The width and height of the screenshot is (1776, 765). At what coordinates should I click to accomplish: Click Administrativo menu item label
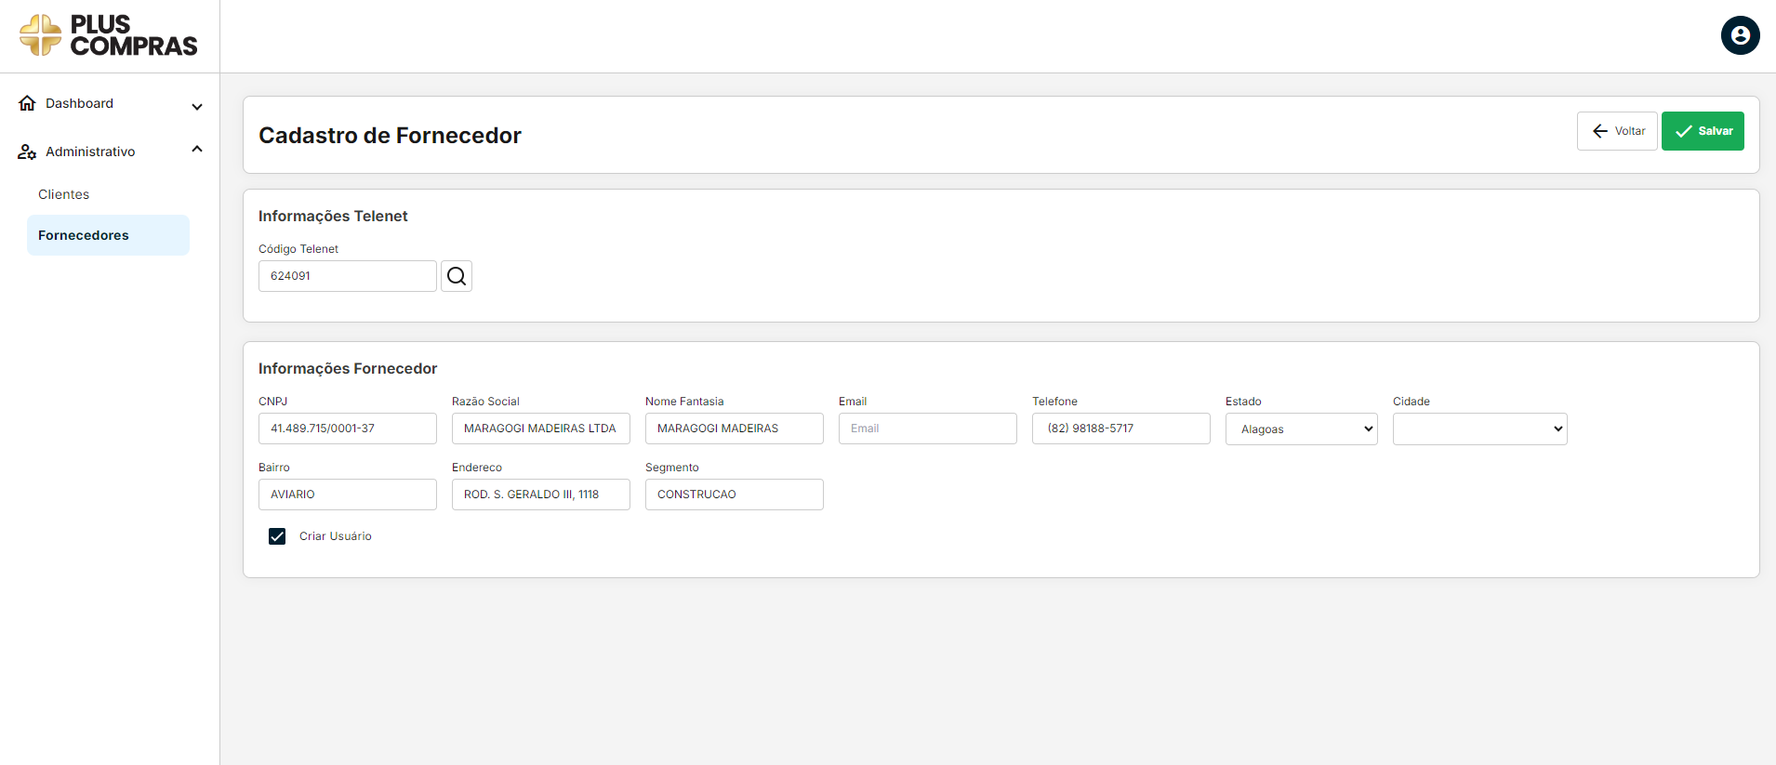point(90,152)
